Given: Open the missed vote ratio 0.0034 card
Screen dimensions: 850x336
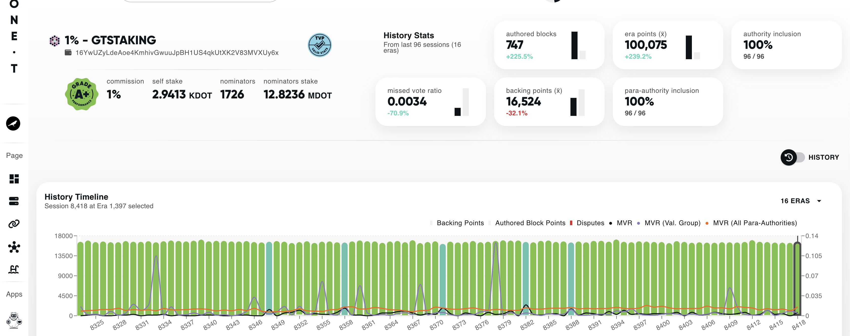Looking at the screenshot, I should pos(431,102).
